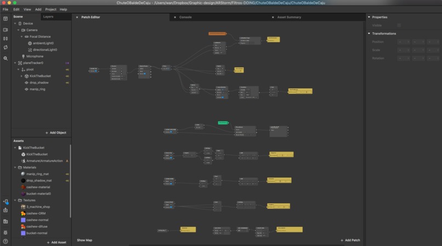Image resolution: width=442 pixels, height=246 pixels.
Task: Collapse the planeTracker0 tree node
Action: 15,63
